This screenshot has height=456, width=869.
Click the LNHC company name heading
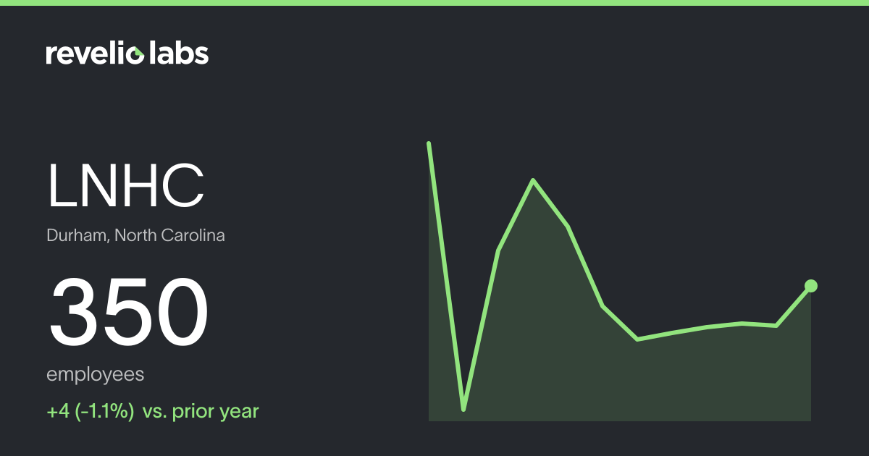126,185
